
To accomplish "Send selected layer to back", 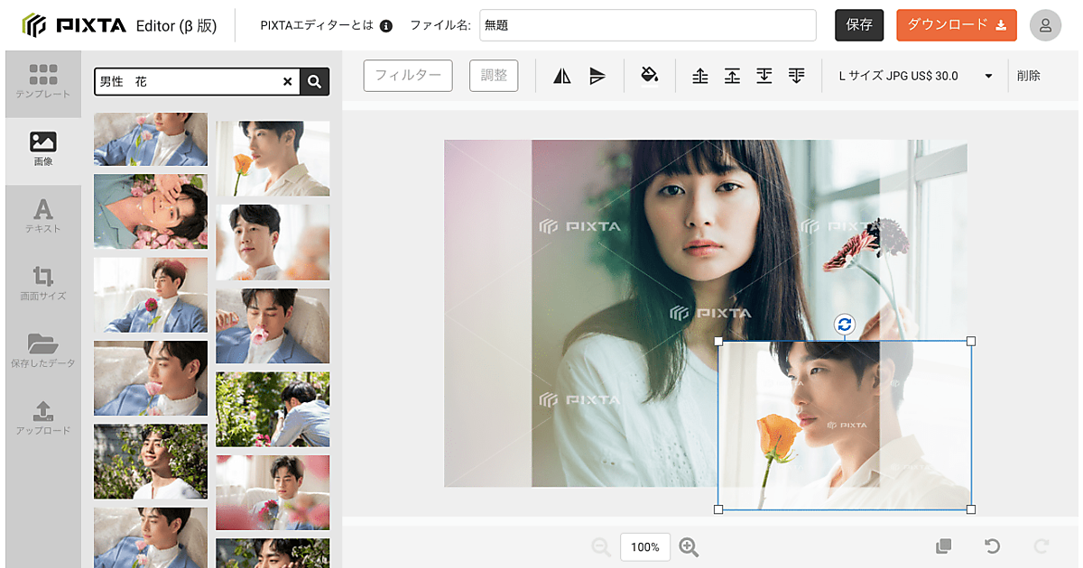I will pyautogui.click(x=796, y=76).
